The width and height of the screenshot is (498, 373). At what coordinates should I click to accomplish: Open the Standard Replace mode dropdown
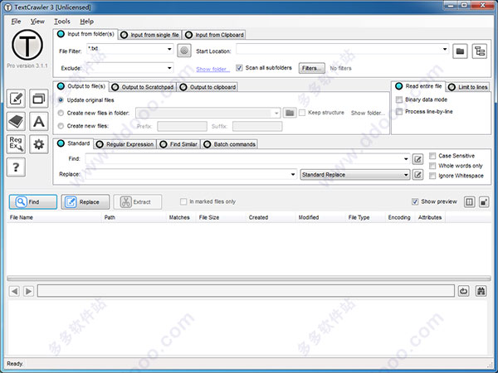click(x=355, y=174)
